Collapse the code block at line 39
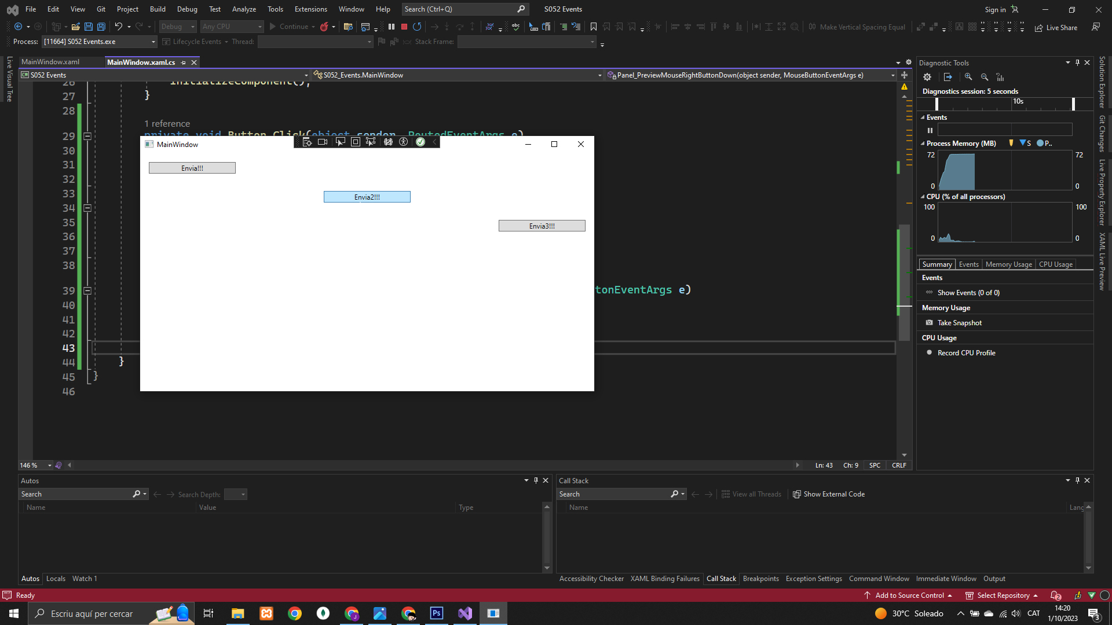 [87, 291]
